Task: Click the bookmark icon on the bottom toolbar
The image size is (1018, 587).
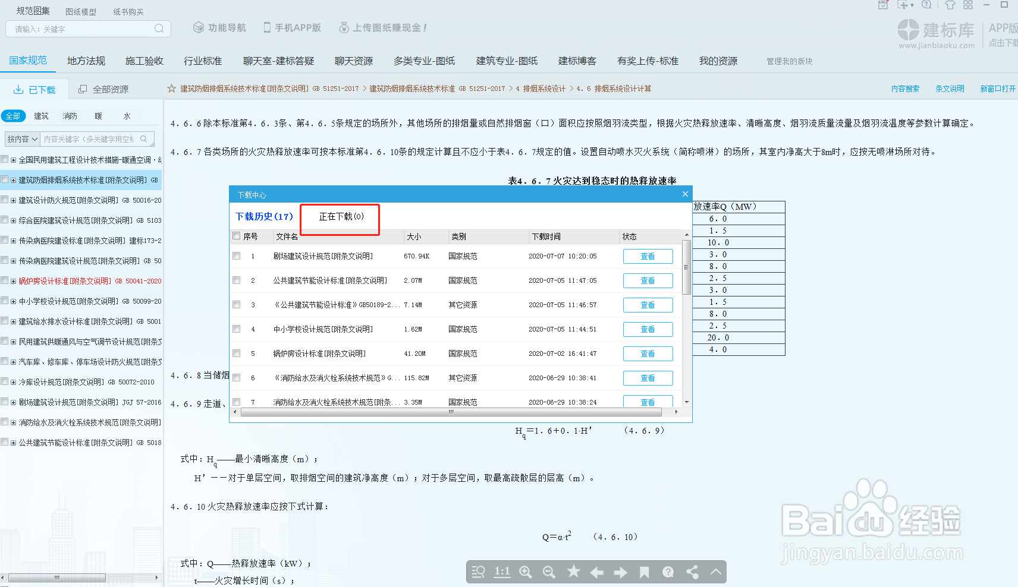Action: [x=645, y=572]
